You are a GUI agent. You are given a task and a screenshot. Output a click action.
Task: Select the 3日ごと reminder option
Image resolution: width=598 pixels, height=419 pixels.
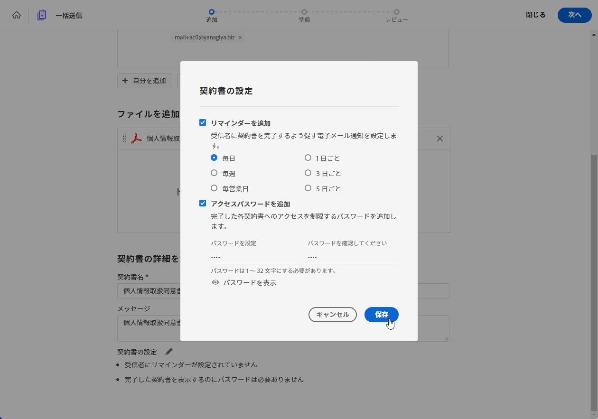coord(308,173)
